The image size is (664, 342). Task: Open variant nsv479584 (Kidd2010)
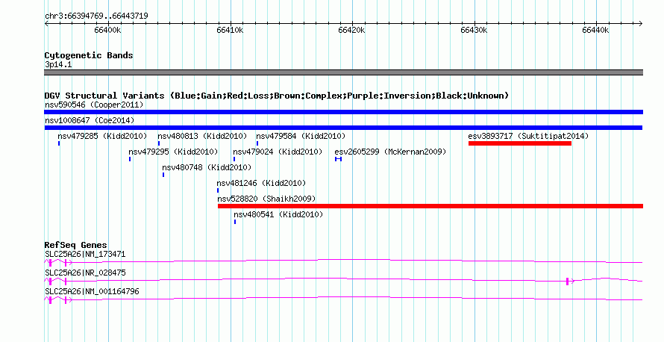pos(301,136)
